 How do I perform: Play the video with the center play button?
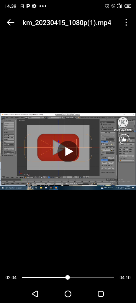(68, 151)
